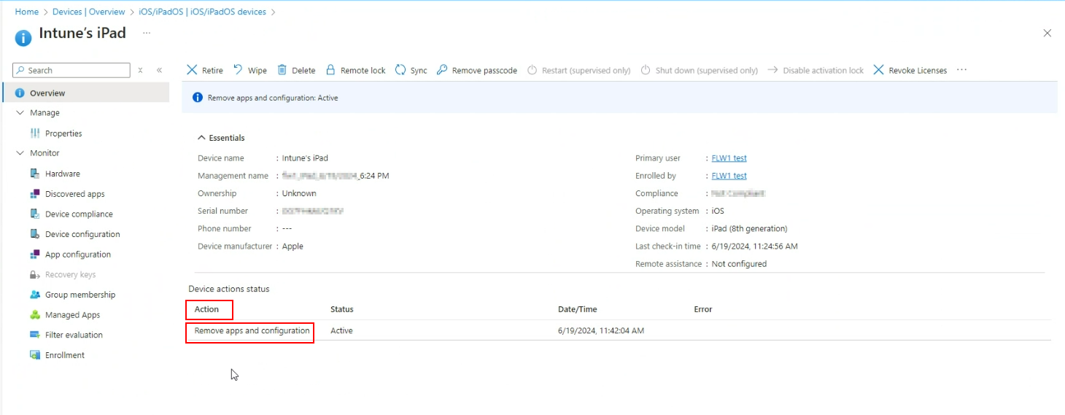Click the Revoke Licenses X icon

click(x=878, y=70)
